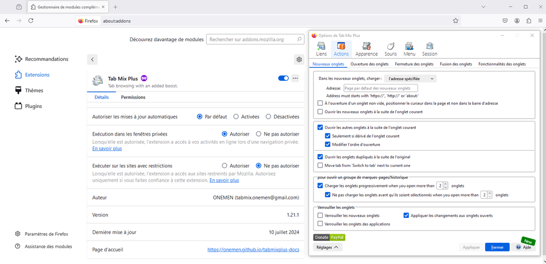The width and height of the screenshot is (546, 264).
Task: Increase the progressive loading tab count spinner
Action: tap(445, 183)
